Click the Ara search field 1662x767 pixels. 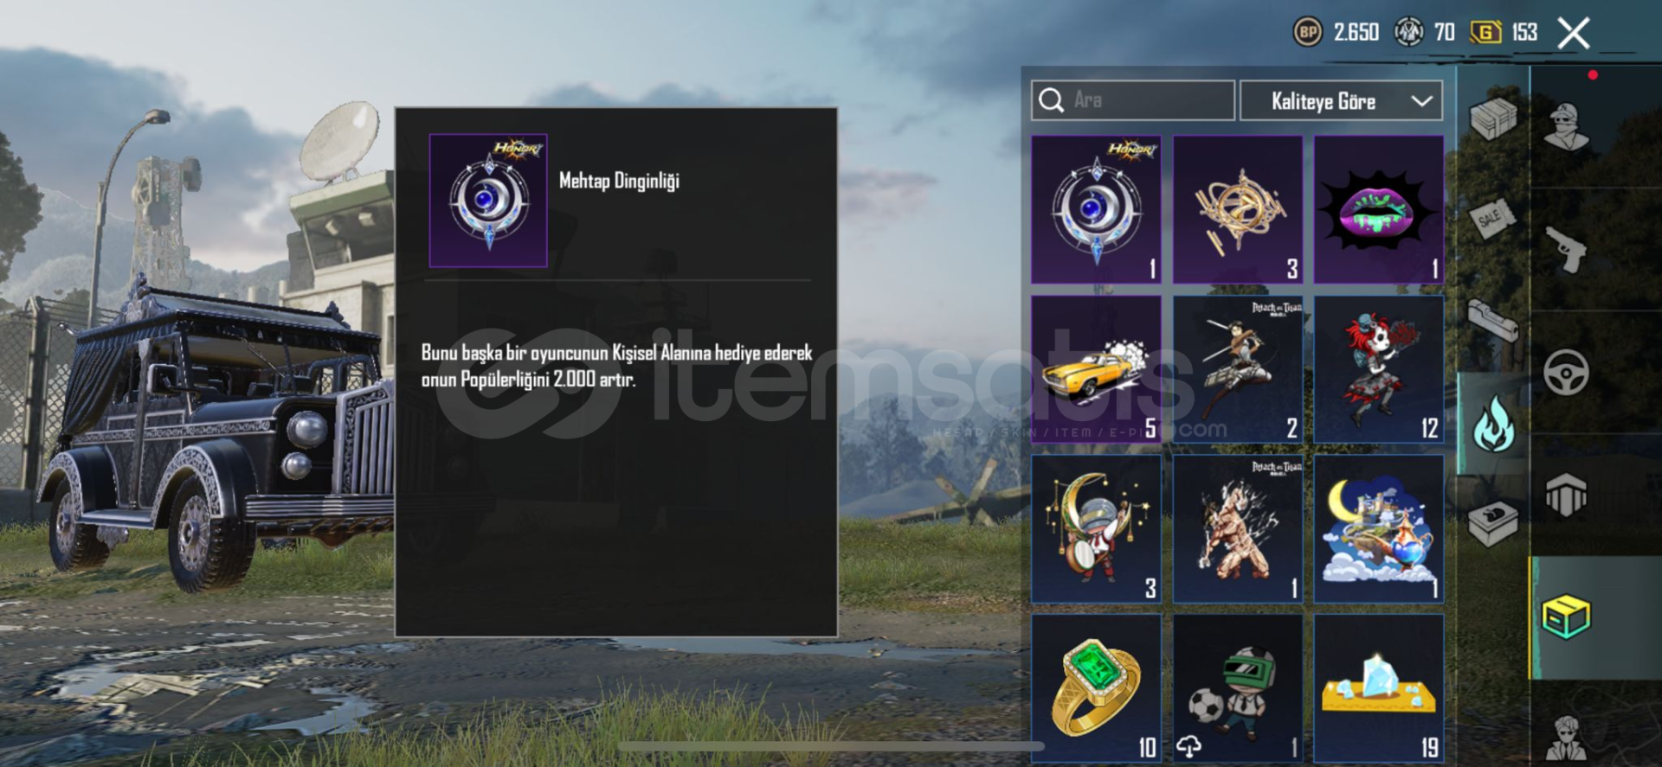click(x=1132, y=100)
